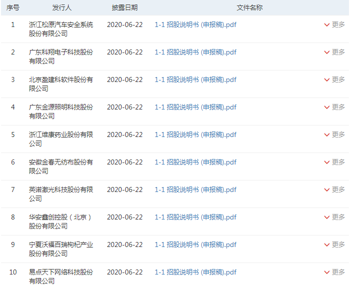Viewport: 354px width, 288px height.
Task: Click 更多 in 易点天下网络科技 row
Action: tap(334, 272)
